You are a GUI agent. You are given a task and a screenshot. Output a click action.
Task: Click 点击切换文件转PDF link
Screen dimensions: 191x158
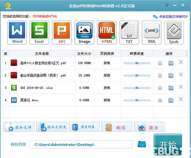tap(170, 17)
